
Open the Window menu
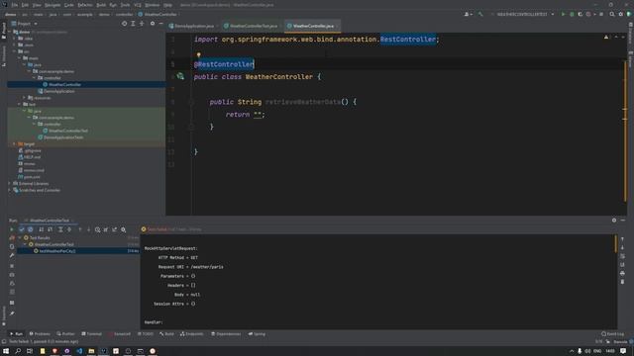point(152,5)
